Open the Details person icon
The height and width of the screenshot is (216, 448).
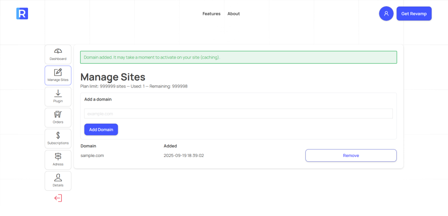[58, 181]
